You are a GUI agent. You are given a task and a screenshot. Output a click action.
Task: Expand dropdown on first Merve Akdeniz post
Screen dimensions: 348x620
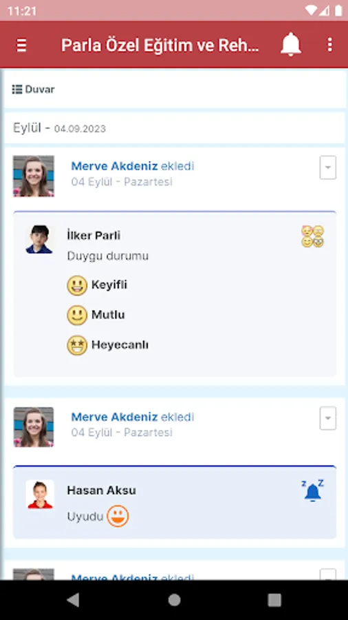point(328,167)
